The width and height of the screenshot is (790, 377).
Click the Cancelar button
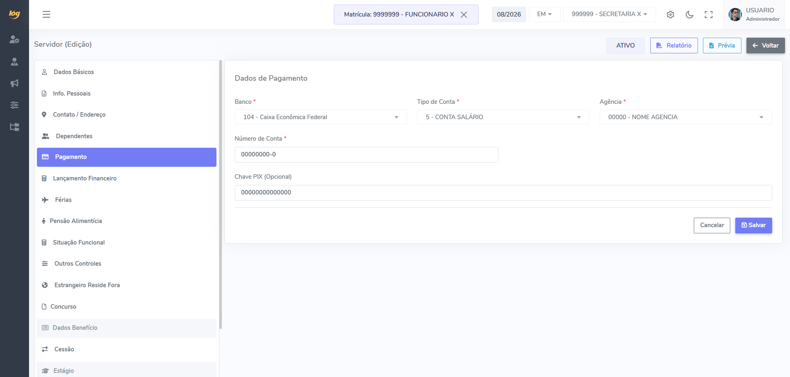point(712,226)
